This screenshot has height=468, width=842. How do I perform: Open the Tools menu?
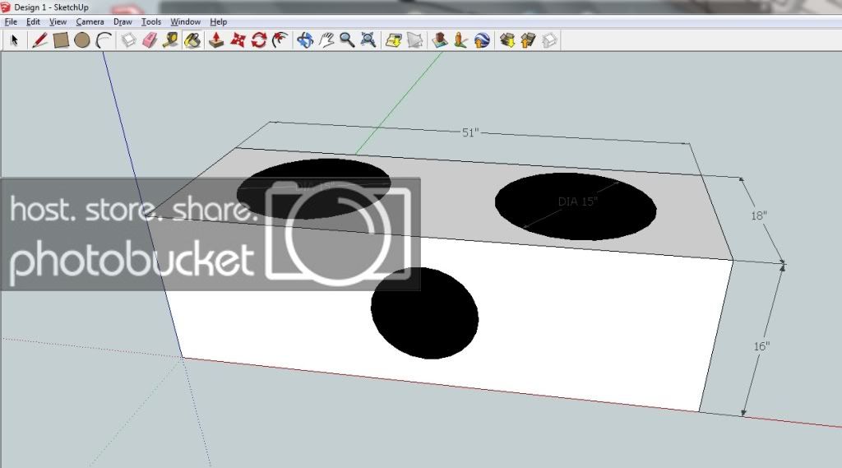point(151,22)
